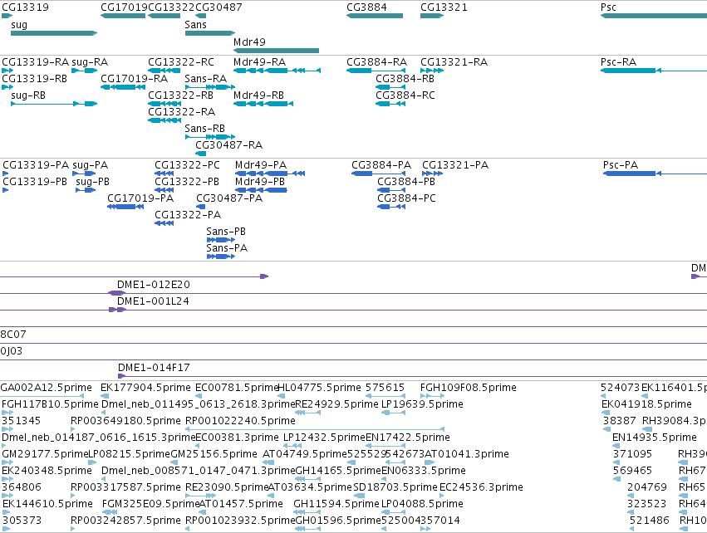Select the CG3884-RB transcript
Image resolution: width=707 pixels, height=533 pixels.
click(390, 87)
